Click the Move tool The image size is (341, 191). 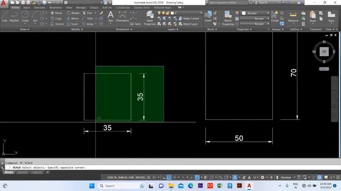56,13
